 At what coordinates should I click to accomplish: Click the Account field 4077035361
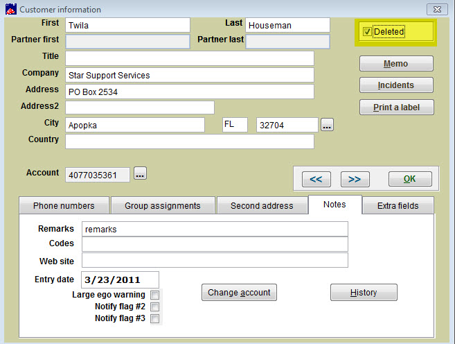click(98, 175)
